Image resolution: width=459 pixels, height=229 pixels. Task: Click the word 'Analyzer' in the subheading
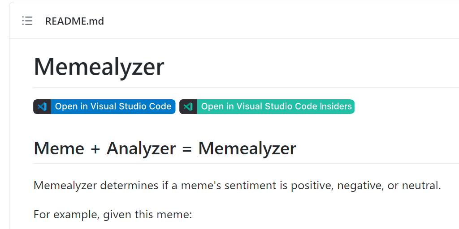(x=141, y=148)
